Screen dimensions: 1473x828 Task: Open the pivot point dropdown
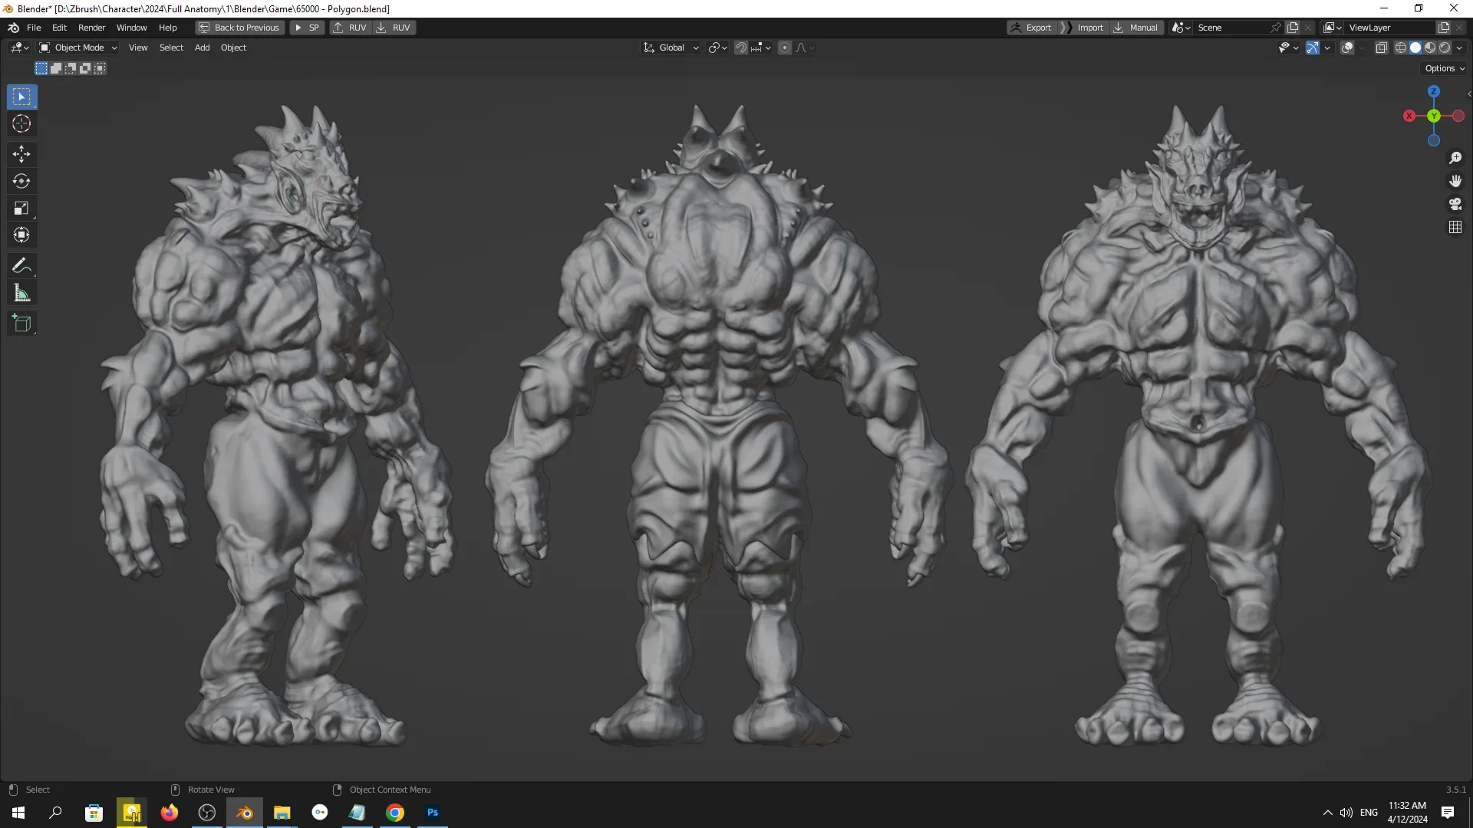717,48
